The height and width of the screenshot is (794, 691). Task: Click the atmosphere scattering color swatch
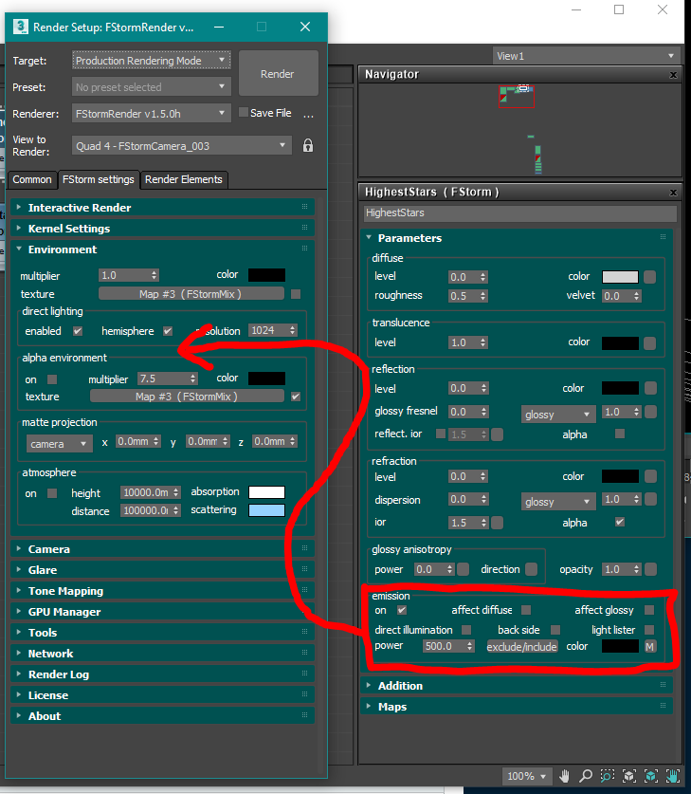(266, 510)
